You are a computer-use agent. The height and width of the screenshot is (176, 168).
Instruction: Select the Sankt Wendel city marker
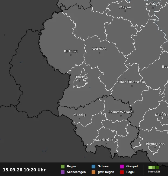pos(121,116)
